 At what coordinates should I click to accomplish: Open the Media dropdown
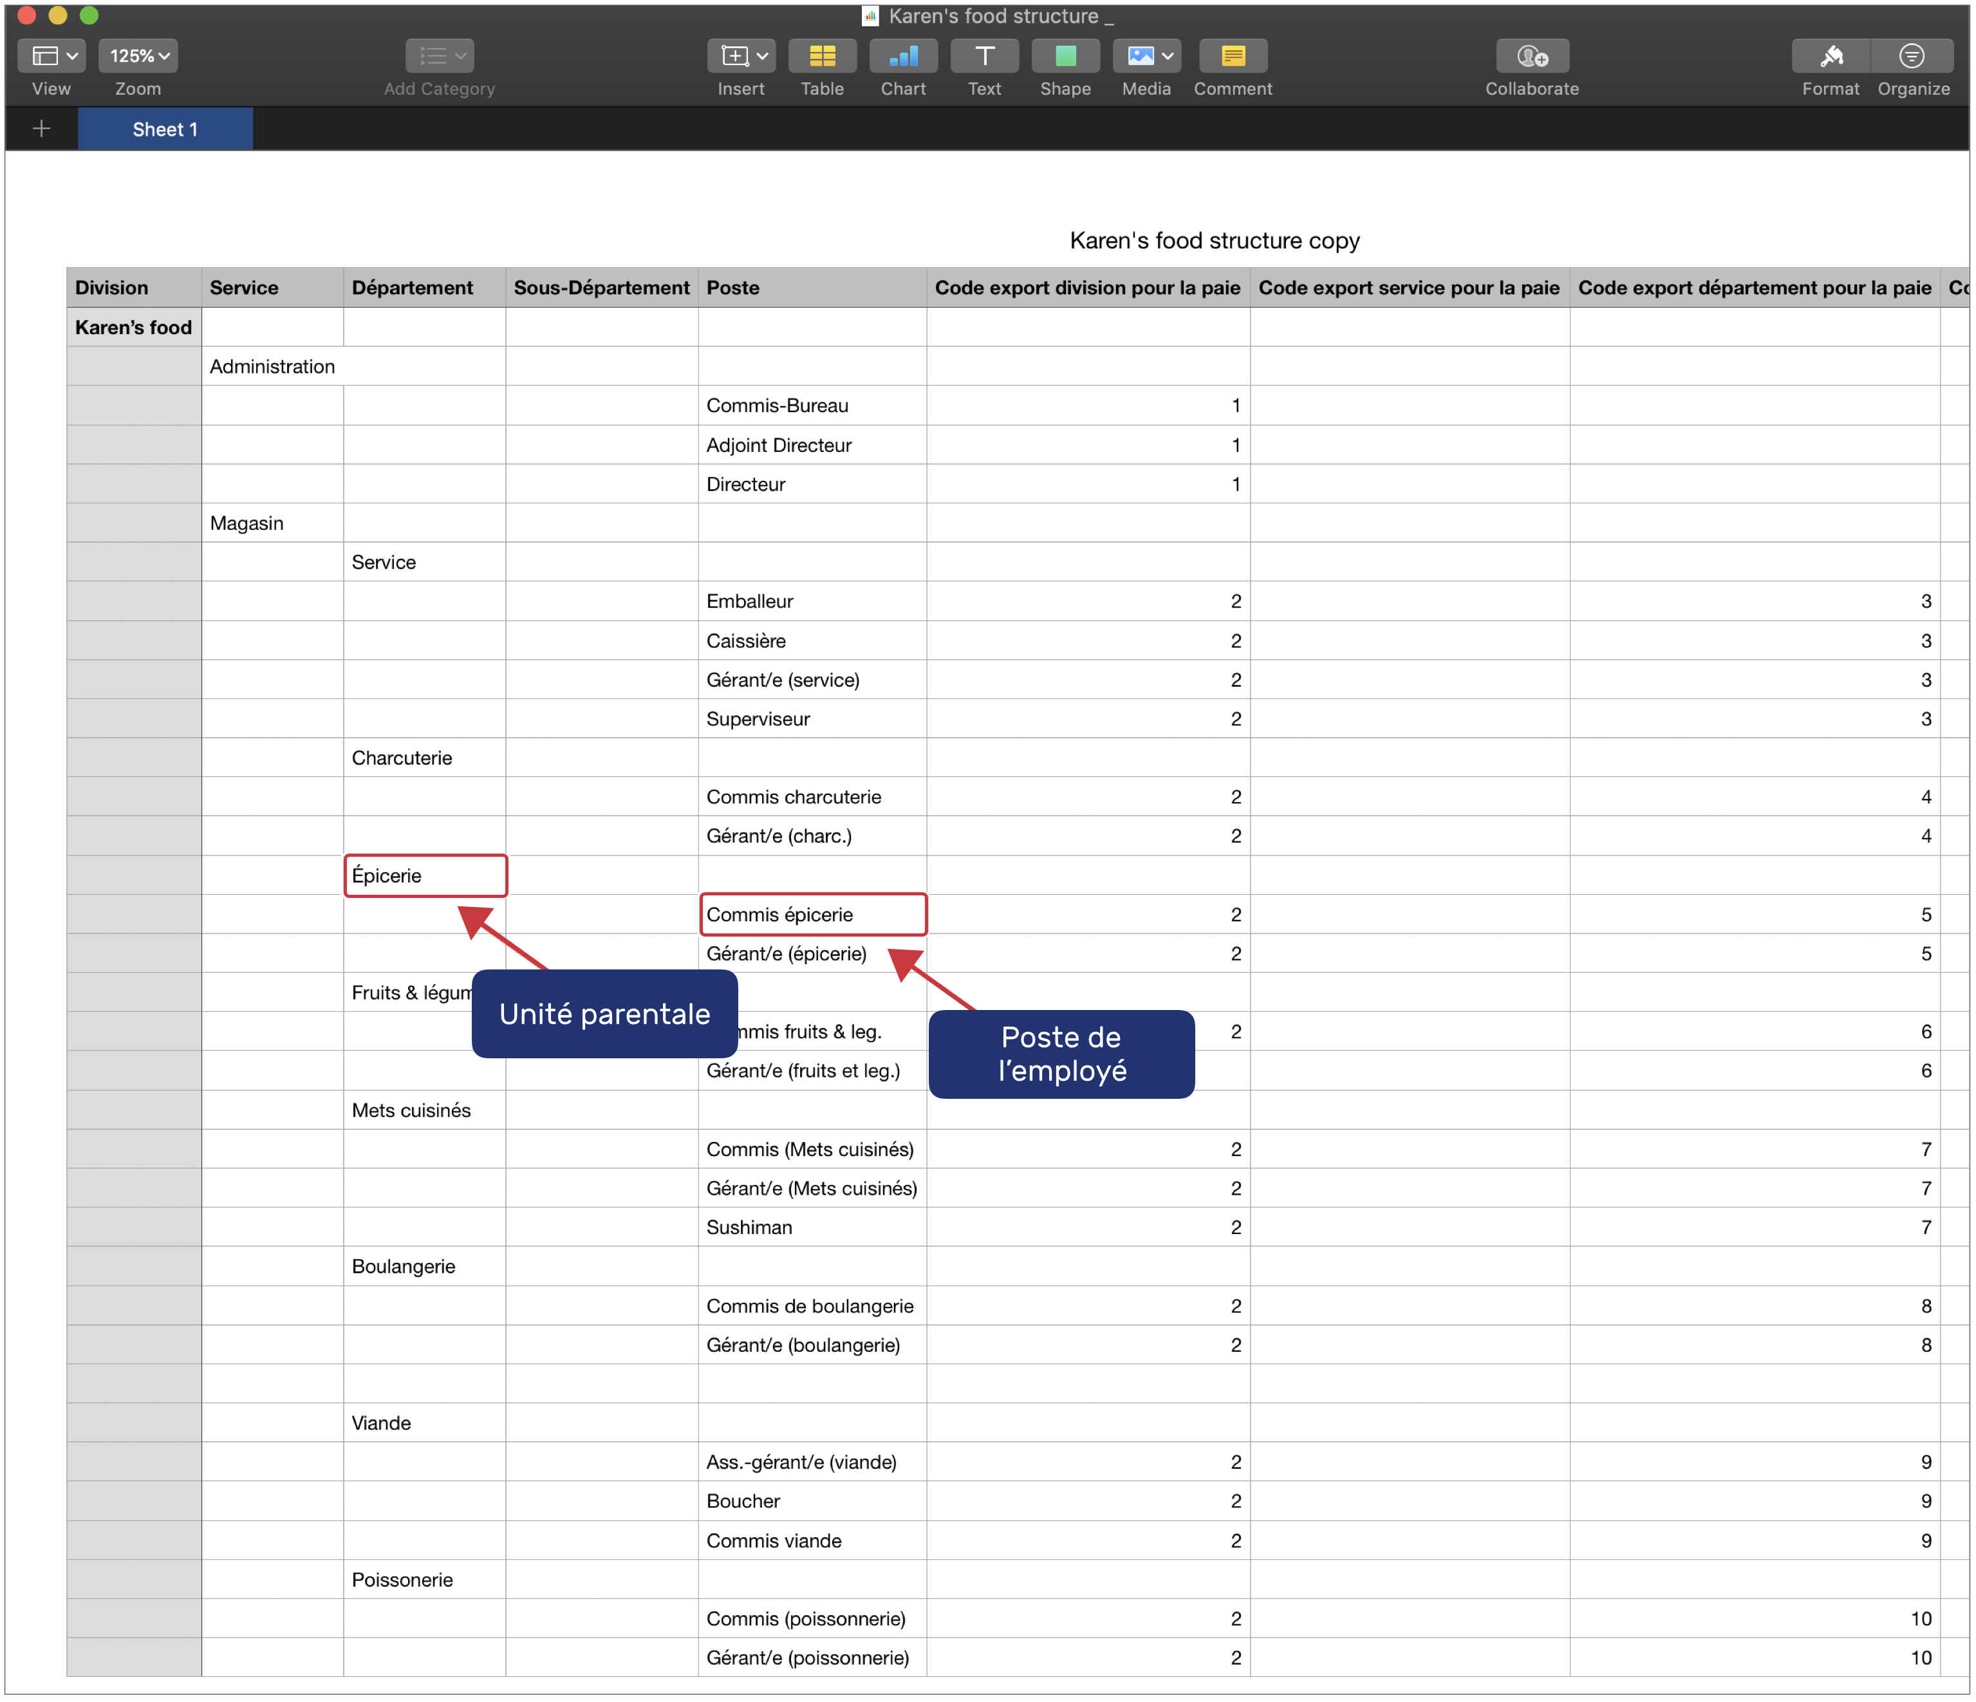coord(1146,56)
